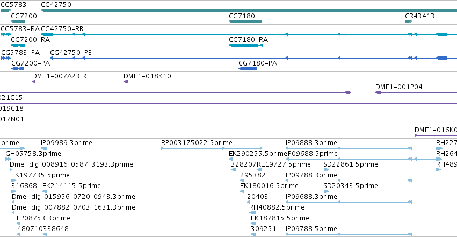The width and height of the screenshot is (457, 237).
Task: Click the 295382 EST label
Action: coord(253,175)
